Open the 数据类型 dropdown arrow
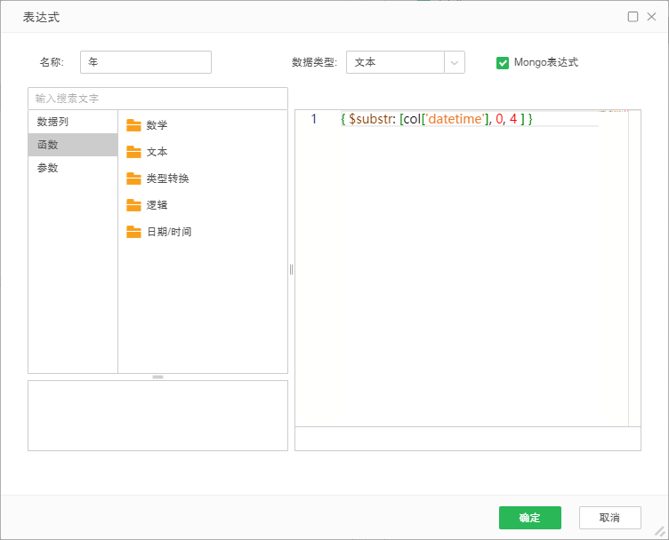 pos(455,62)
